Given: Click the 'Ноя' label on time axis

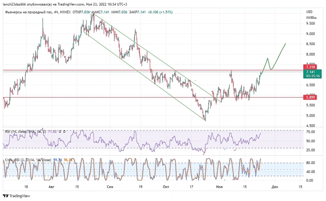Looking at the screenshot, I should (220, 187).
